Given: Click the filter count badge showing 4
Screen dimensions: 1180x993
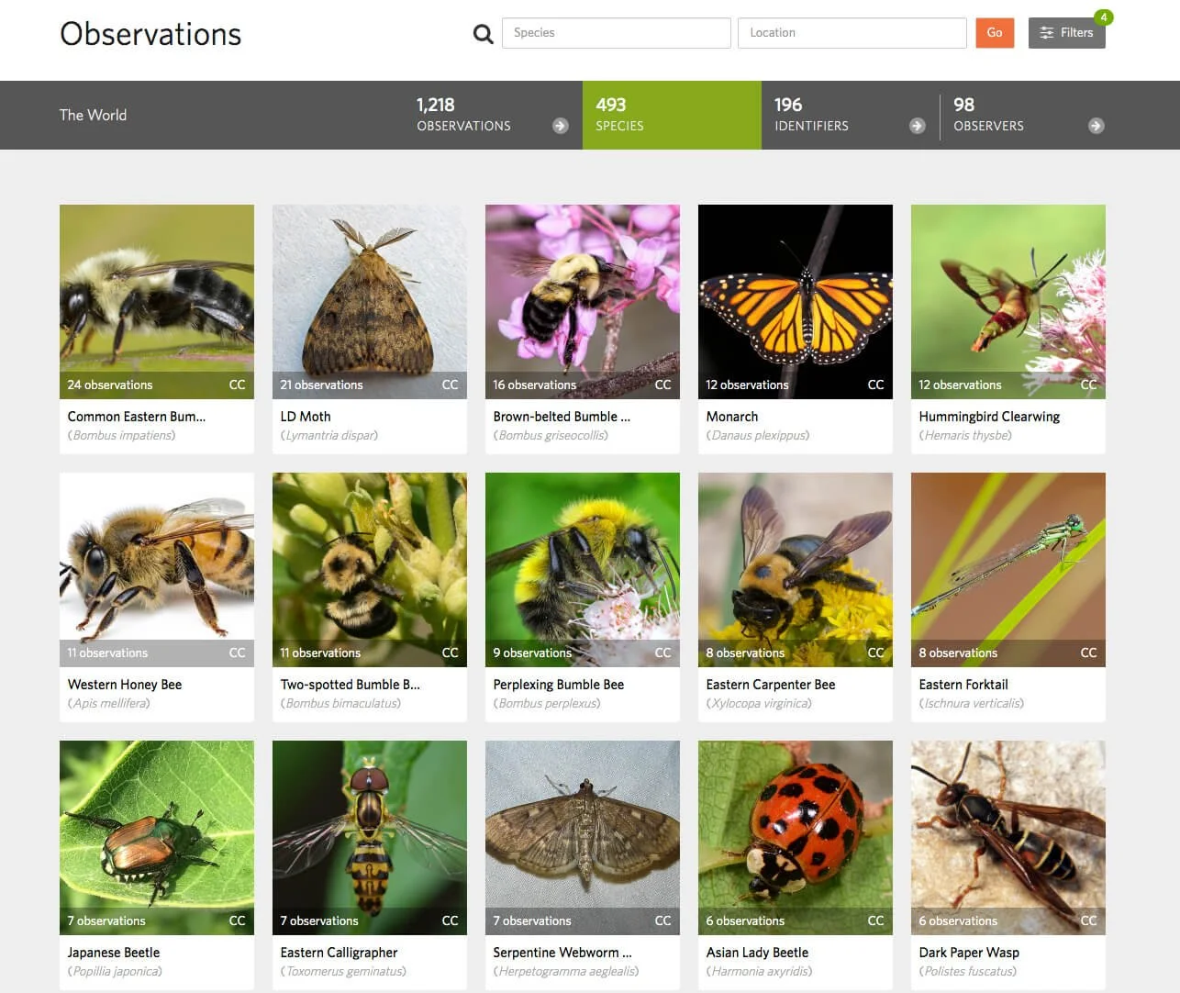Looking at the screenshot, I should click(1103, 17).
